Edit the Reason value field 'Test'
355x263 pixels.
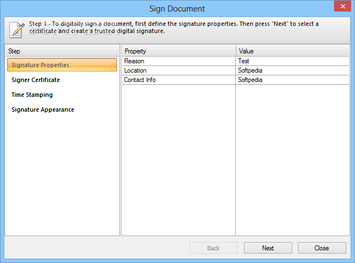pyautogui.click(x=292, y=61)
